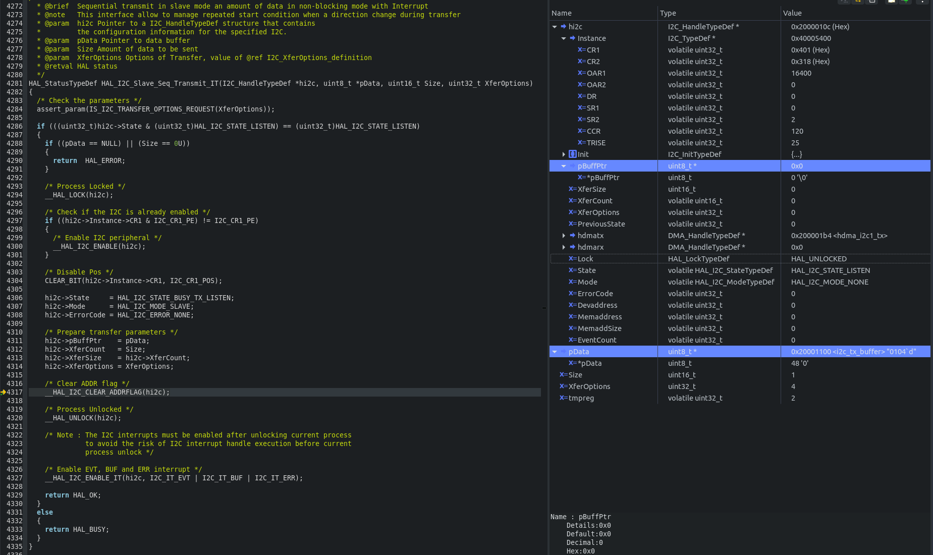Click the variable icon beside Lock
Viewport: 933px width, 555px height.
[x=572, y=259]
